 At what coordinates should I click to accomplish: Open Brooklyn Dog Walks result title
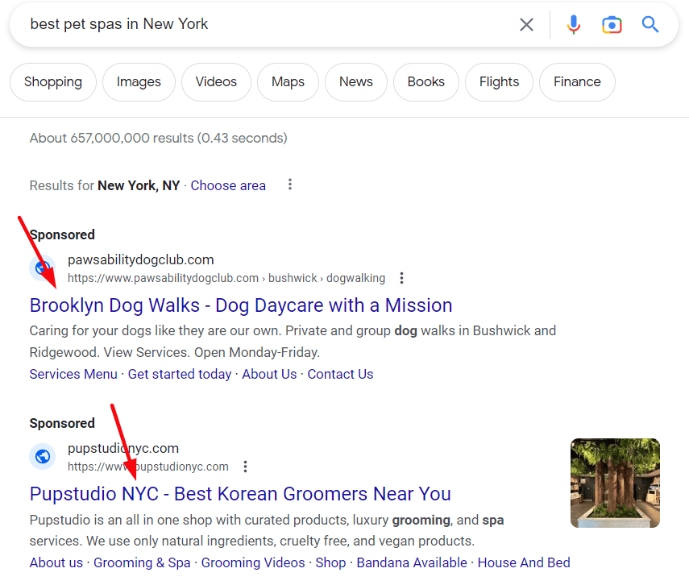tap(241, 305)
